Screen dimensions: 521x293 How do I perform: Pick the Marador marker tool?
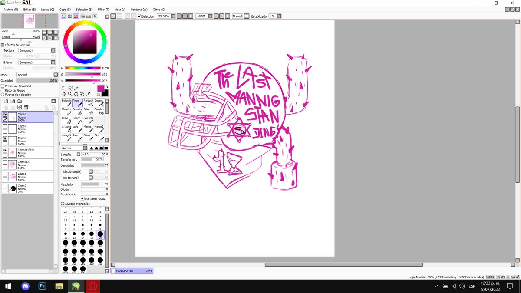tap(66, 112)
